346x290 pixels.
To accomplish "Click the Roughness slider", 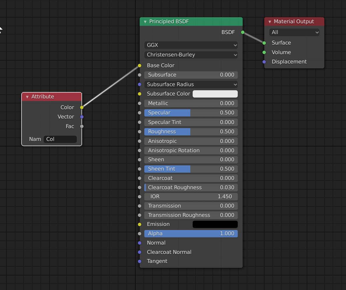I will click(191, 132).
